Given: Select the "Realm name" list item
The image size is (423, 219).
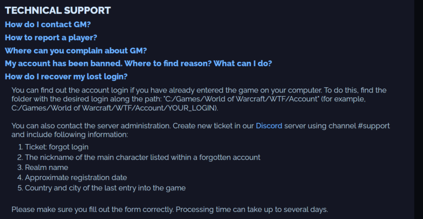Looking at the screenshot, I should point(47,167).
